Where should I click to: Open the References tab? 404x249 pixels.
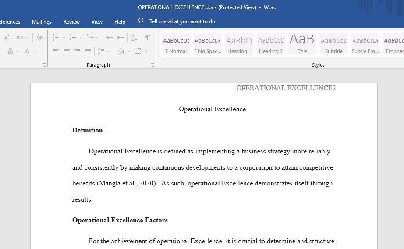click(10, 22)
